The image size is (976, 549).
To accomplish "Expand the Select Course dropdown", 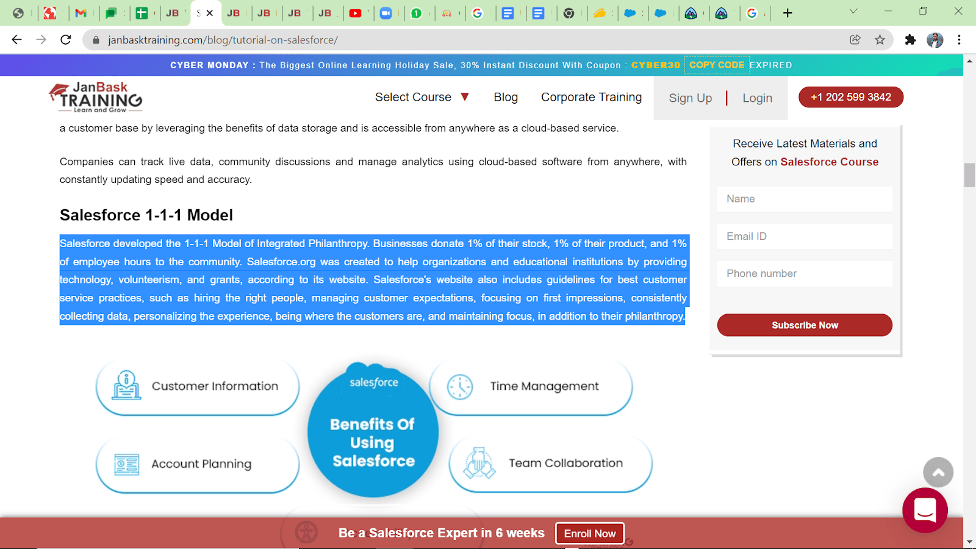I will 422,97.
